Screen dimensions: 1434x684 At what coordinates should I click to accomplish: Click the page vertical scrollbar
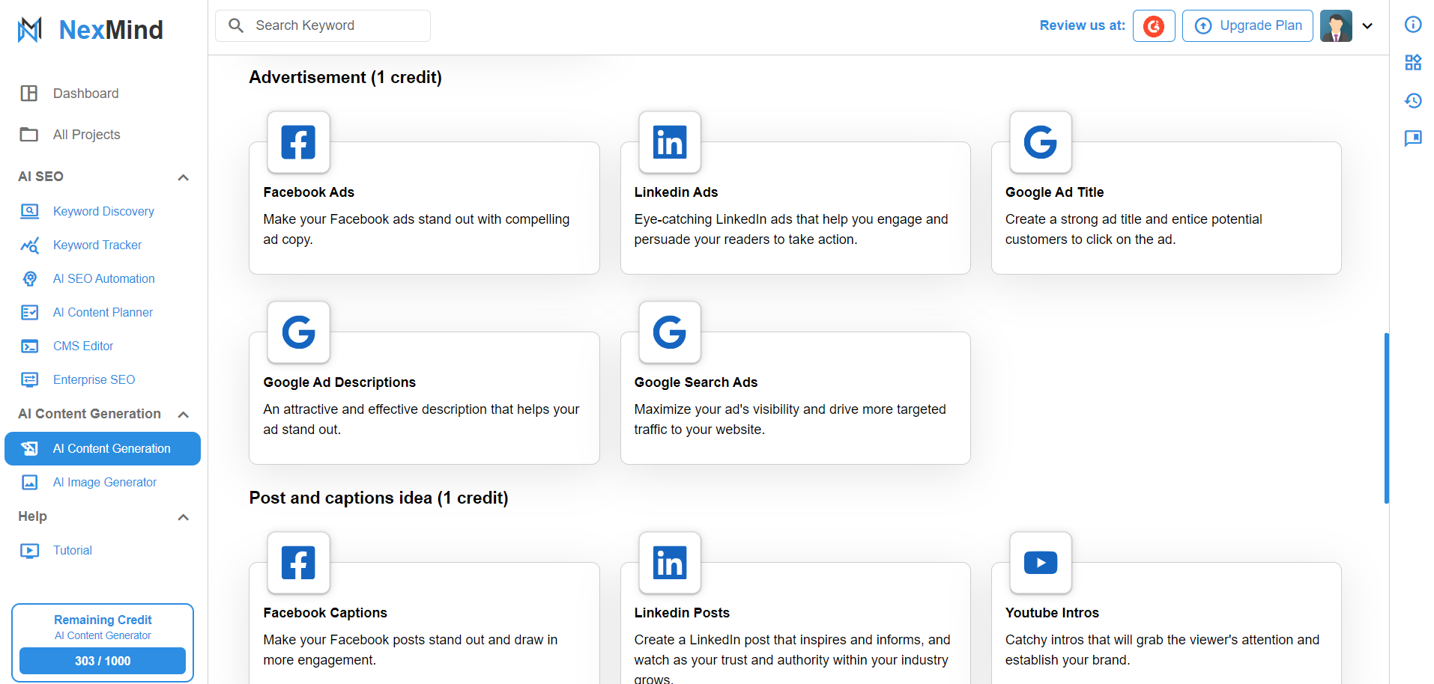(x=1387, y=418)
